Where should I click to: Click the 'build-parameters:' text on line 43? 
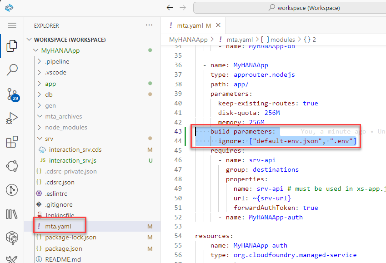243,131
